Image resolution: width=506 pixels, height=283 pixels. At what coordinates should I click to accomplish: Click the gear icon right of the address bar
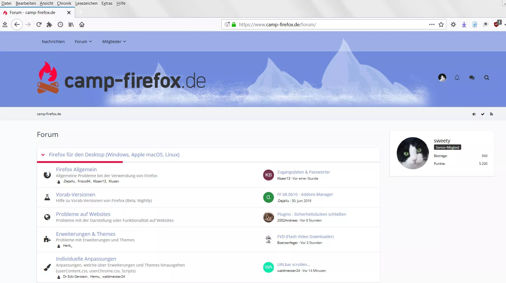pyautogui.click(x=453, y=25)
